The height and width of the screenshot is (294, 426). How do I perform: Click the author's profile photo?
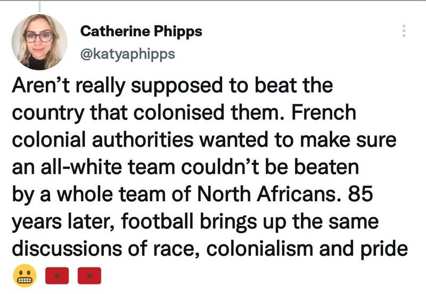[39, 42]
